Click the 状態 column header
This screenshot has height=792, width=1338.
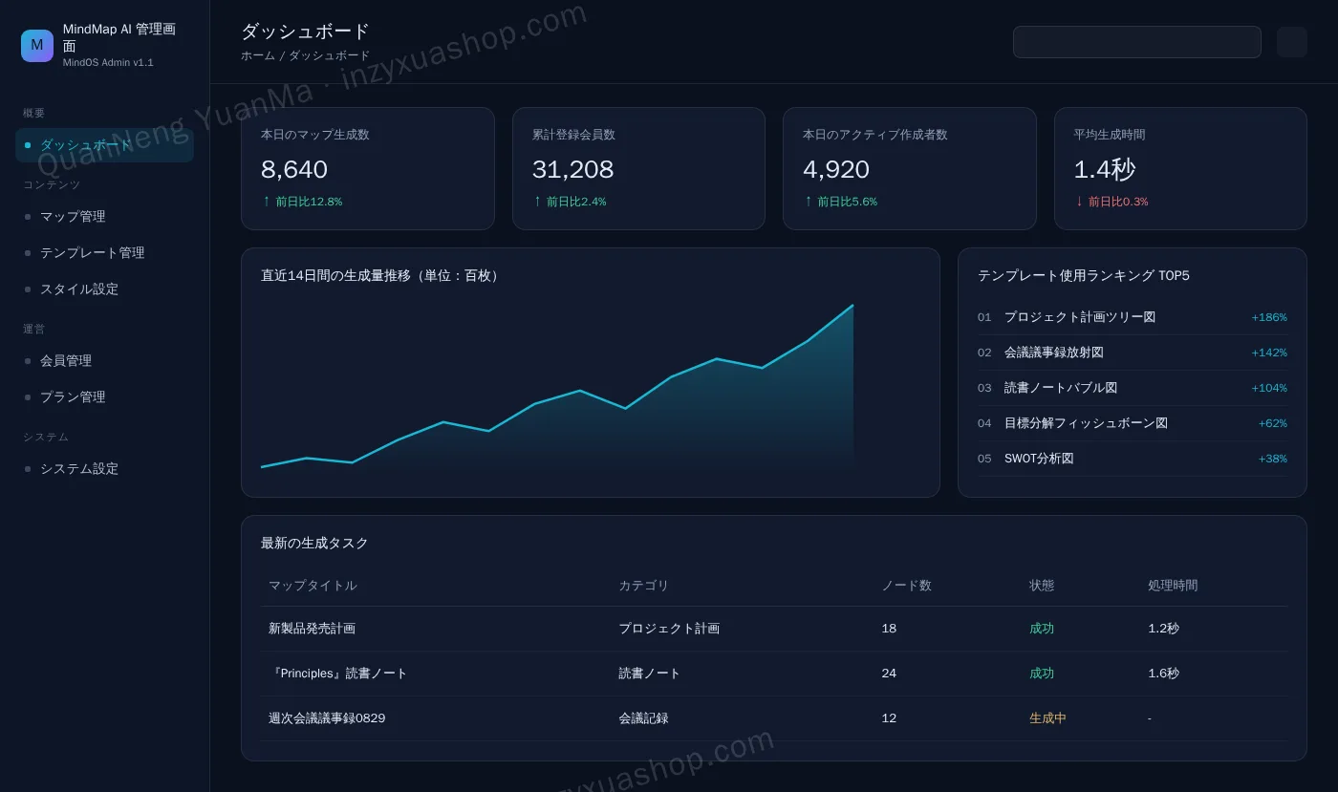(x=1042, y=586)
